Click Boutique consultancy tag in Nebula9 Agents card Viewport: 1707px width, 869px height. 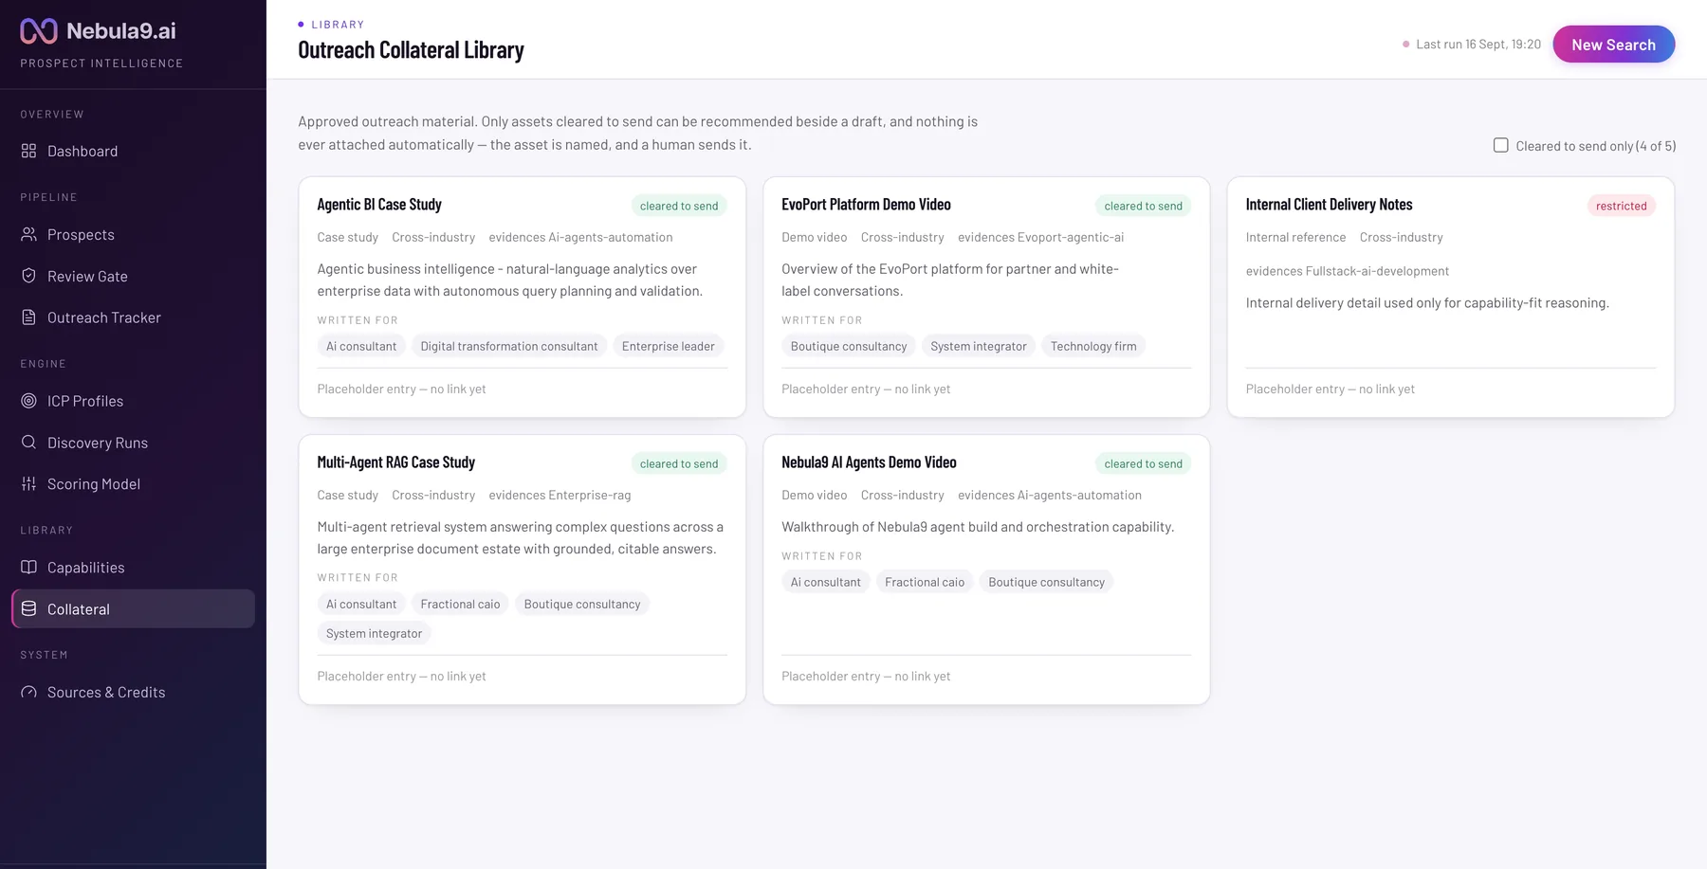tap(1046, 582)
